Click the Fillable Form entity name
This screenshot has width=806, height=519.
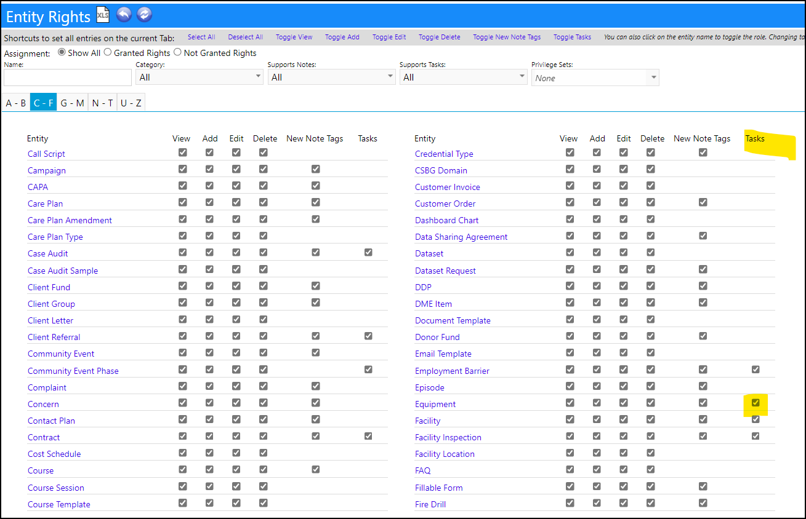click(438, 488)
